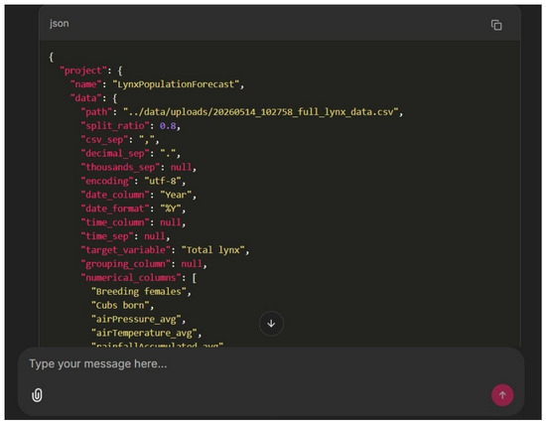
Task: Click the "encoding" key text
Action: pyautogui.click(x=107, y=181)
